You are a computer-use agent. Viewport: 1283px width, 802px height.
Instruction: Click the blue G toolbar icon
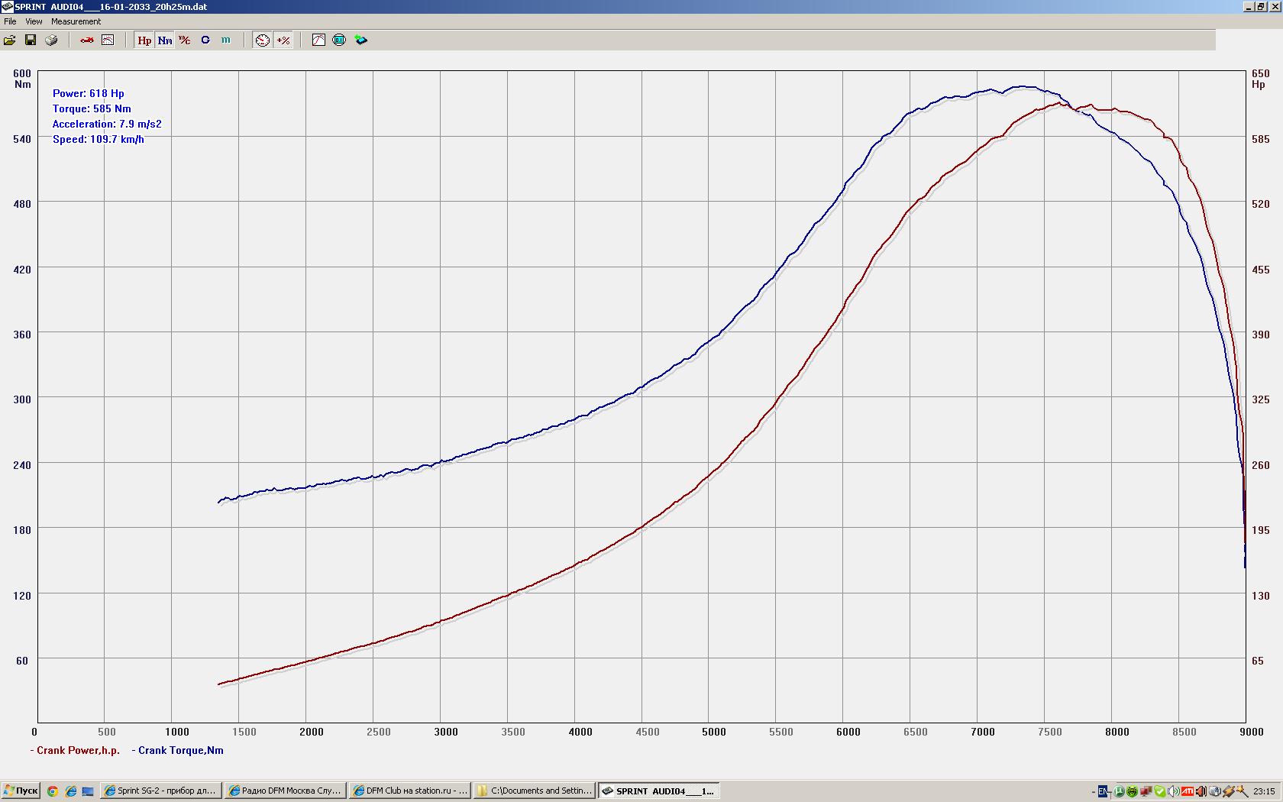point(205,40)
